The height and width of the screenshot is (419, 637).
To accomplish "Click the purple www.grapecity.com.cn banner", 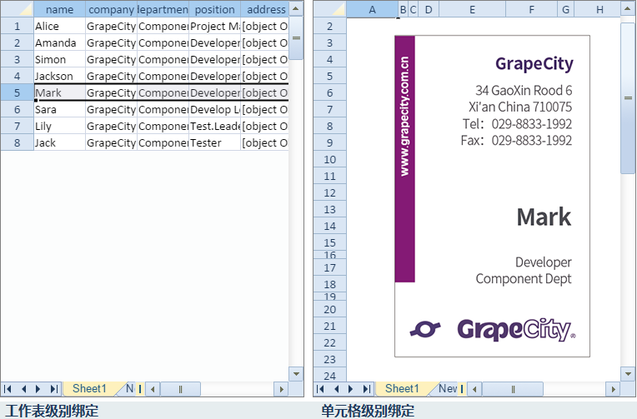I will click(x=404, y=158).
